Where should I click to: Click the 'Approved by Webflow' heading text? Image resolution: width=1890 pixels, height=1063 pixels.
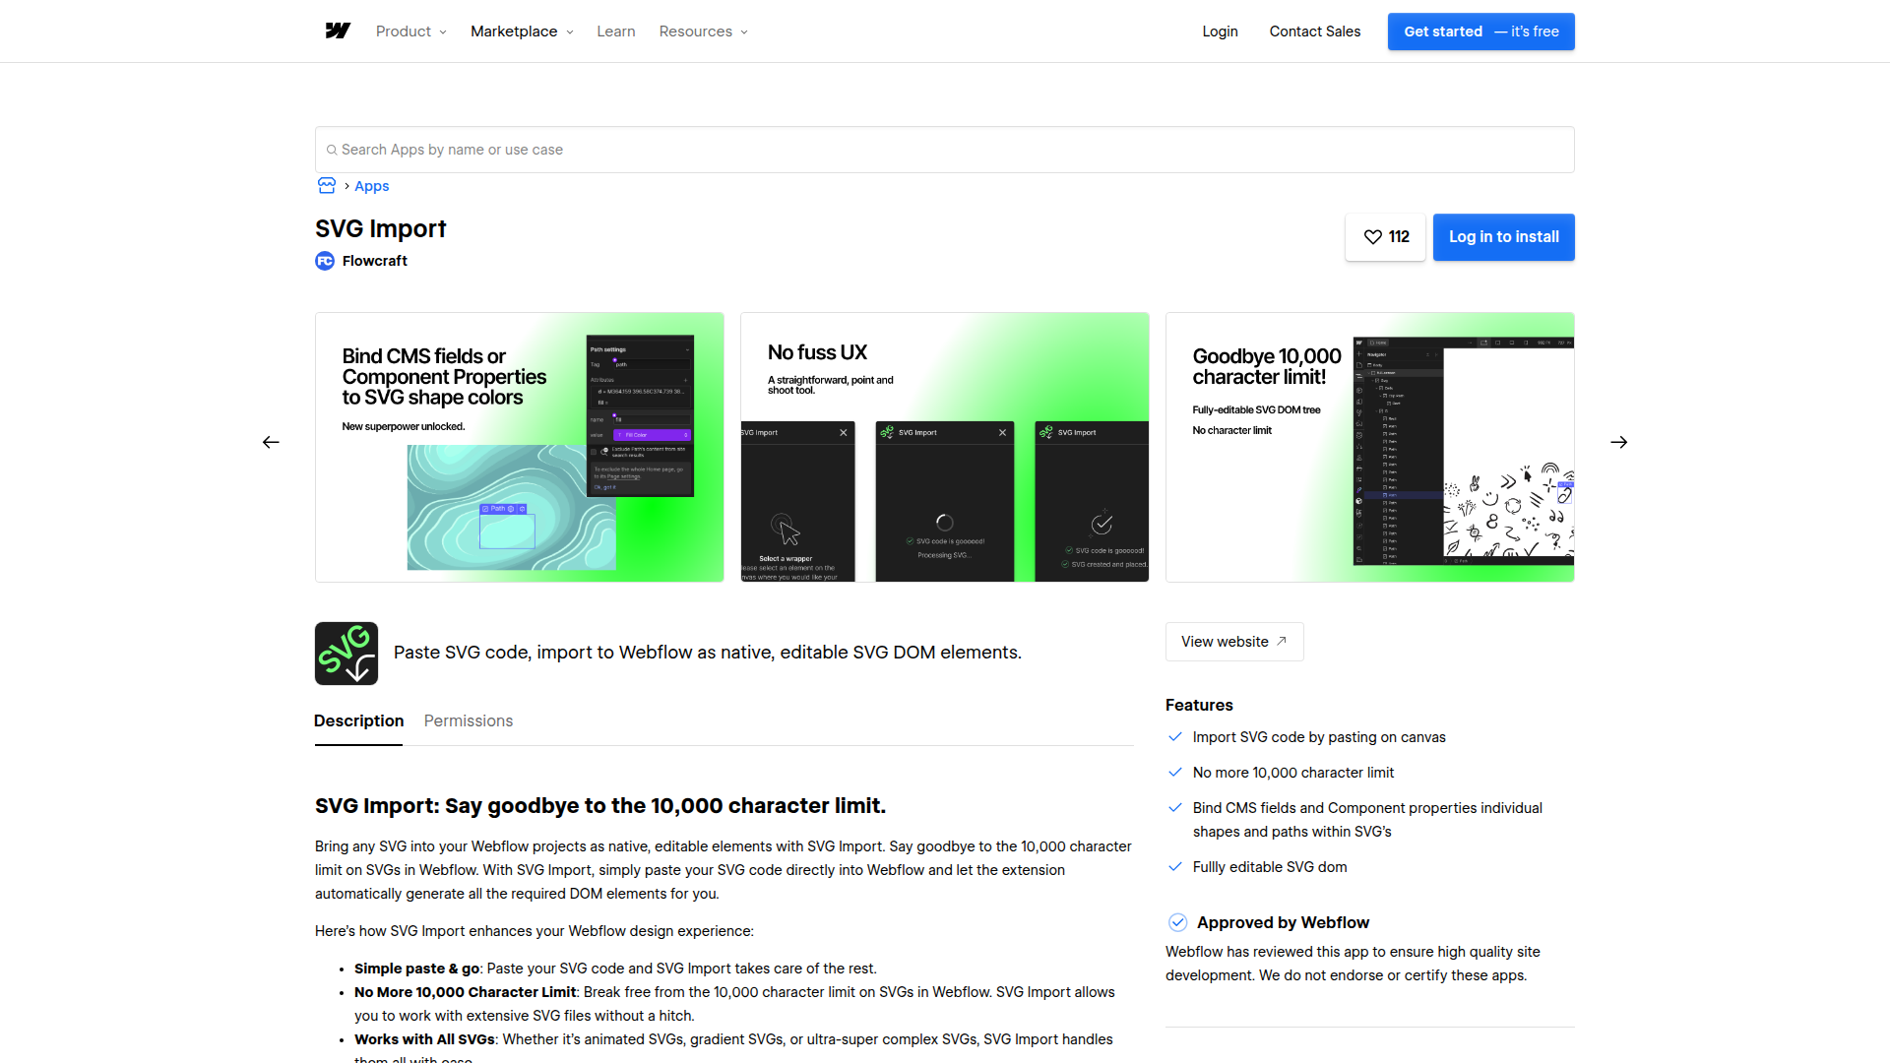click(1283, 922)
